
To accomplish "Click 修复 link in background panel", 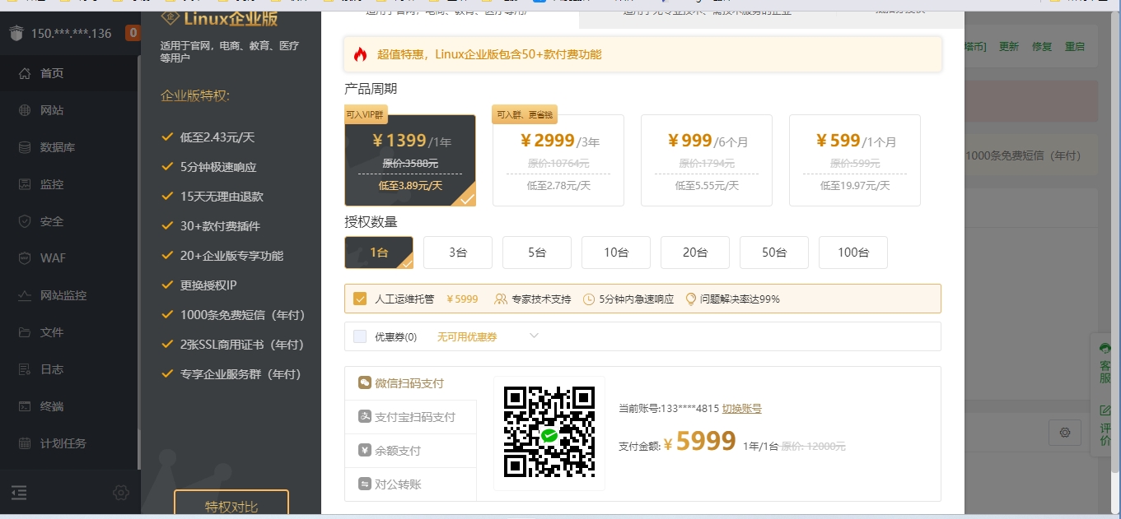I will (x=1042, y=47).
